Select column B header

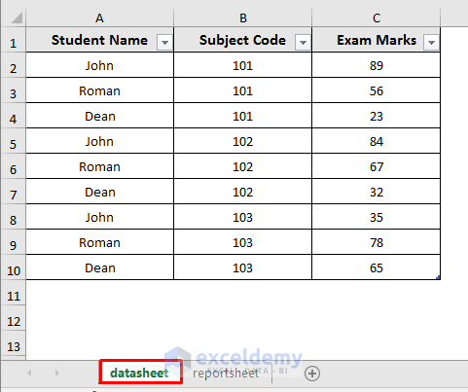click(x=242, y=18)
